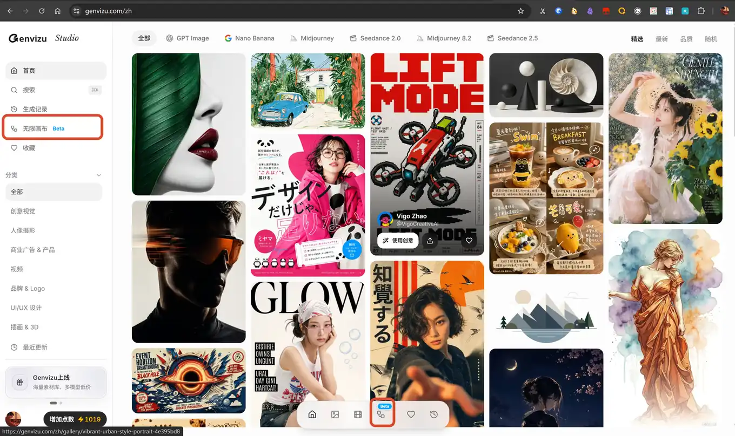Open the history clock icon in the bottom dock
Image resolution: width=735 pixels, height=436 pixels.
point(434,414)
